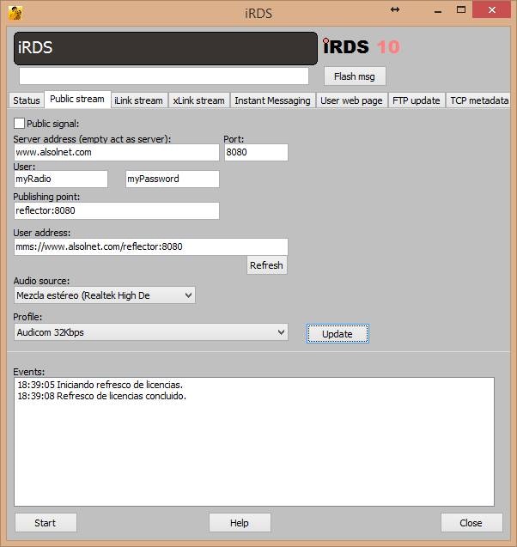Click the iRDS app icon in title bar
Screen dimensions: 517x547
[x=15, y=13]
